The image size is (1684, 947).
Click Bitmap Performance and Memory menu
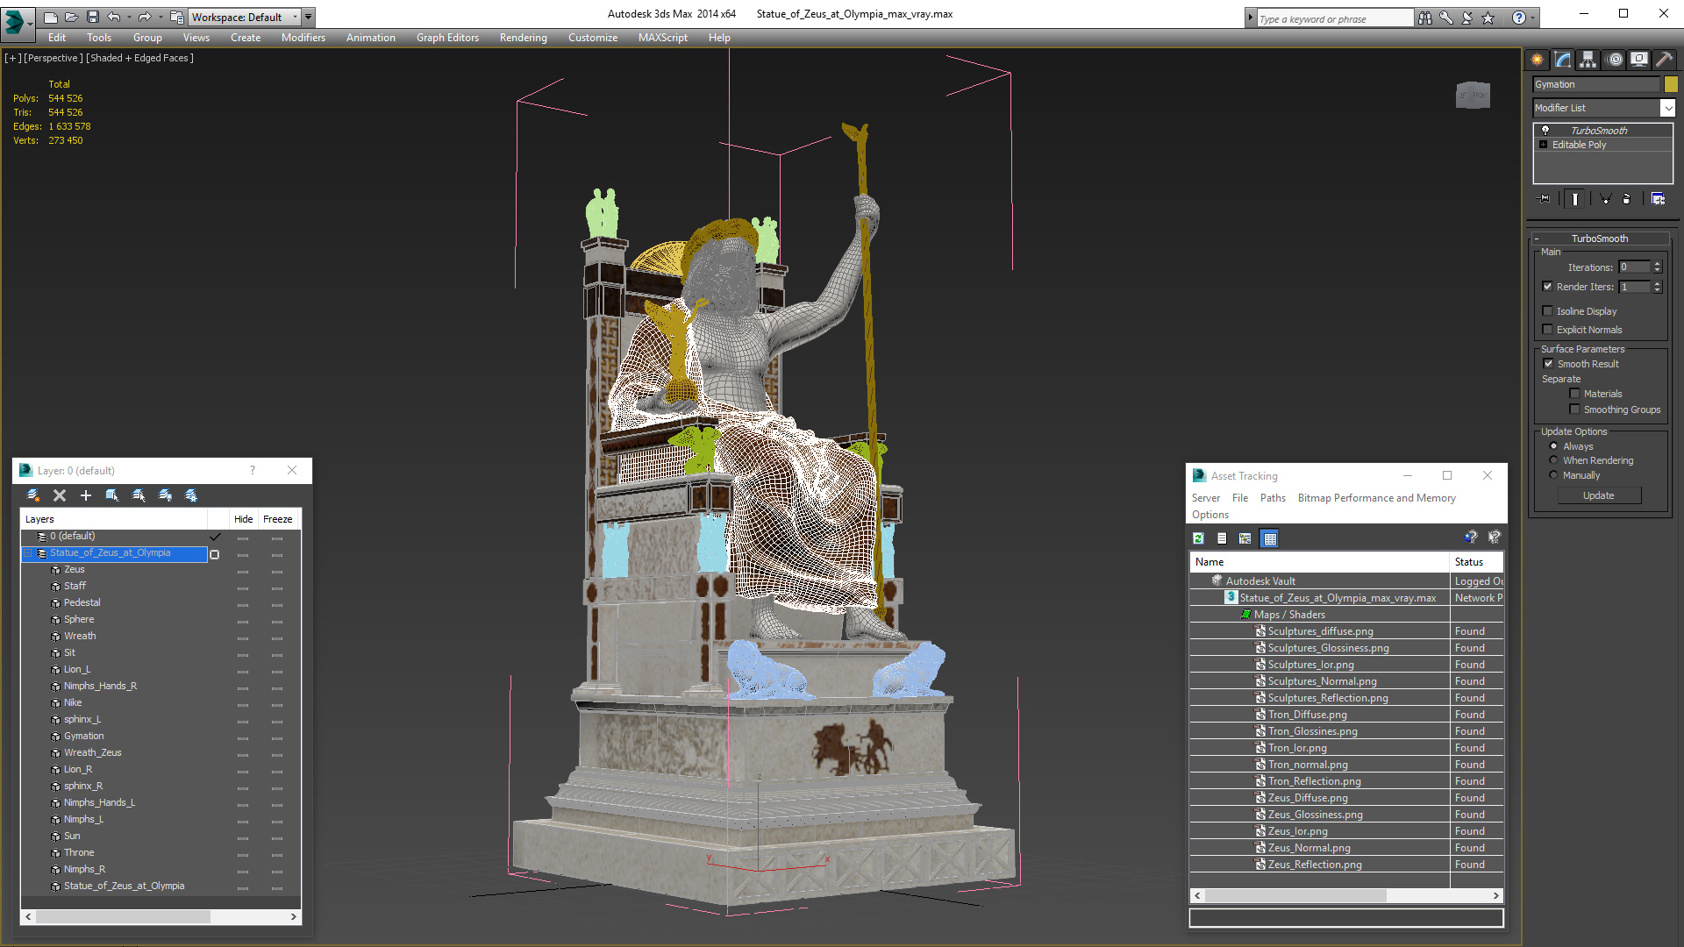click(1377, 498)
